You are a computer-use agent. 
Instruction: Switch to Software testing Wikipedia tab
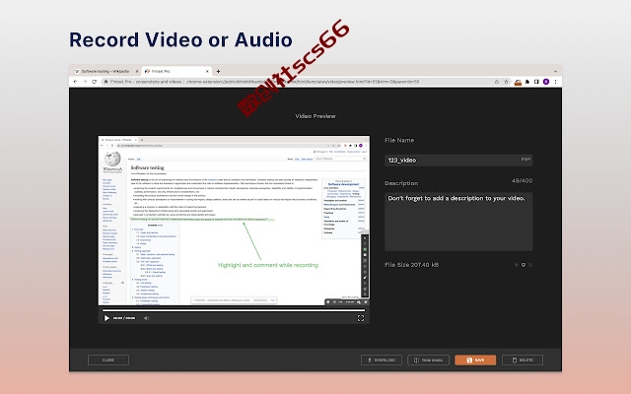[x=105, y=71]
